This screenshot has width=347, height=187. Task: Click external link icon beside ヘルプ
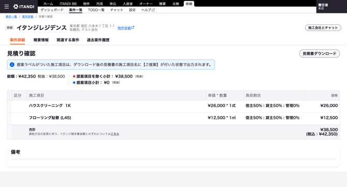pyautogui.click(x=153, y=10)
